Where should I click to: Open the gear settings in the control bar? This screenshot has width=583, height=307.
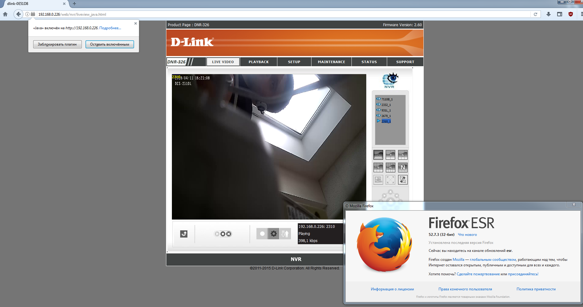coord(274,234)
